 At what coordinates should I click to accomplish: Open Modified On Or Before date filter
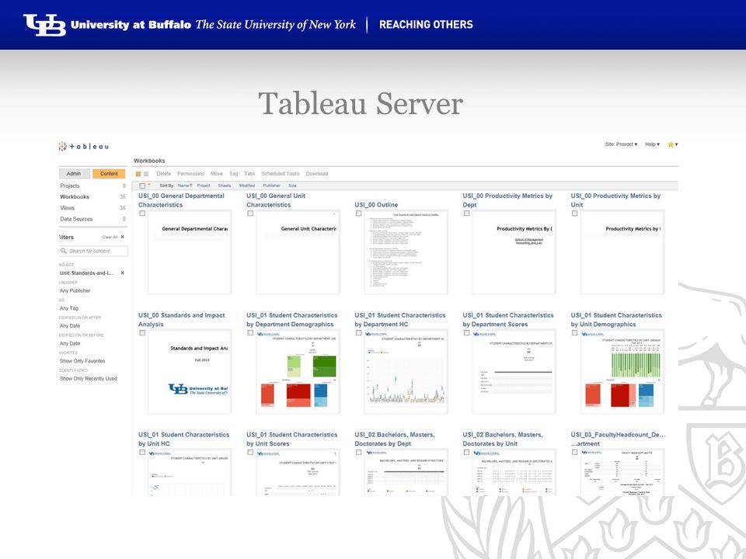70,343
